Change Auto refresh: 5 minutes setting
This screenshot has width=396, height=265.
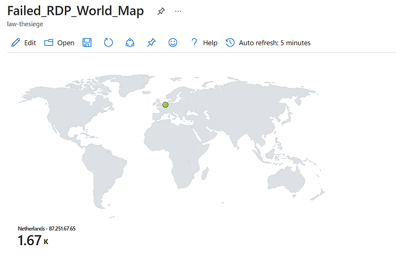click(x=268, y=42)
